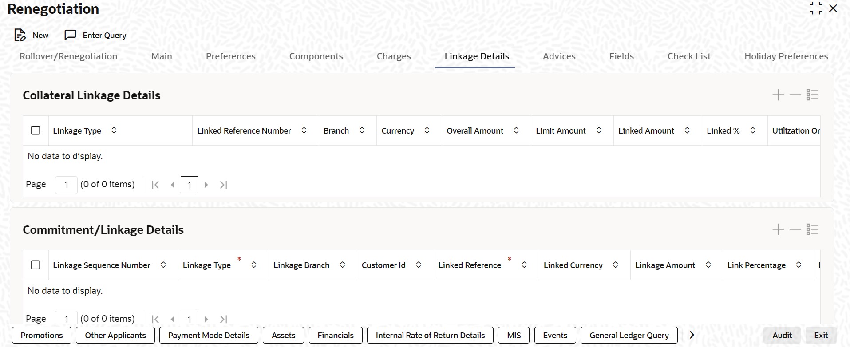Screen dimensions: 850x348
Task: Click the Audit button
Action: (782, 335)
